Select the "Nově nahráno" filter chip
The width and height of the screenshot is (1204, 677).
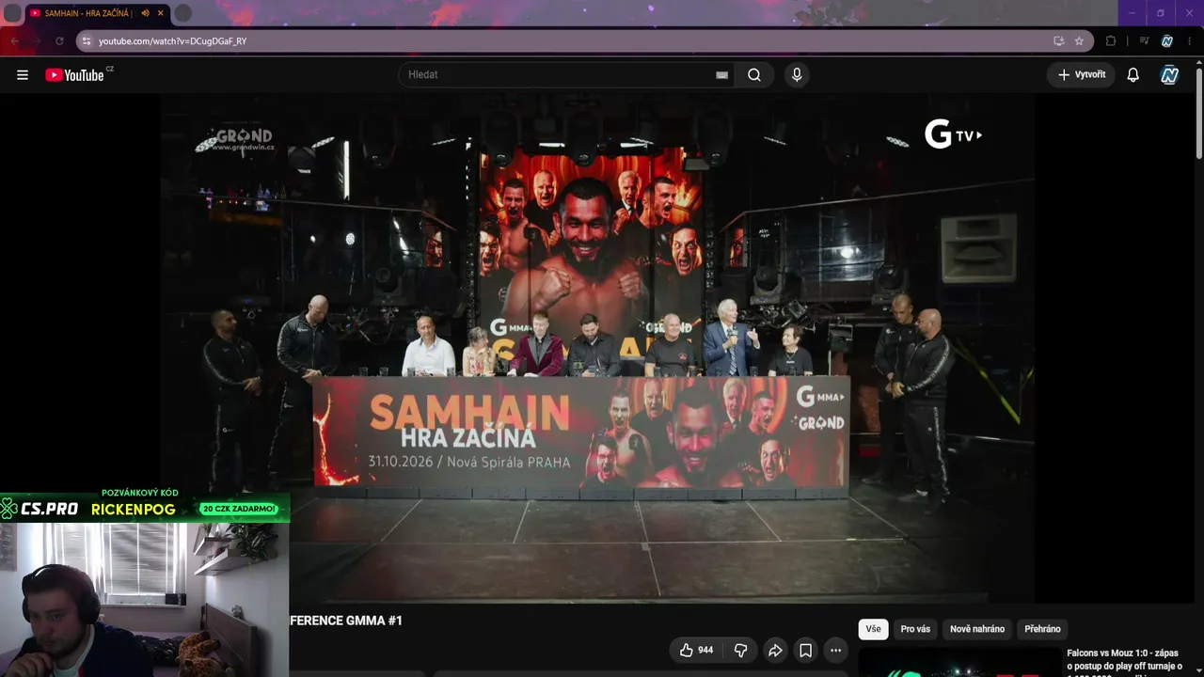[977, 629]
